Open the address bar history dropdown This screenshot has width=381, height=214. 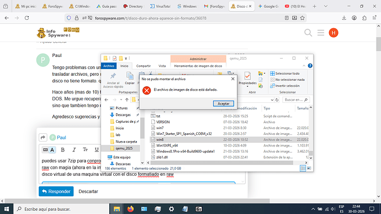click(272, 100)
